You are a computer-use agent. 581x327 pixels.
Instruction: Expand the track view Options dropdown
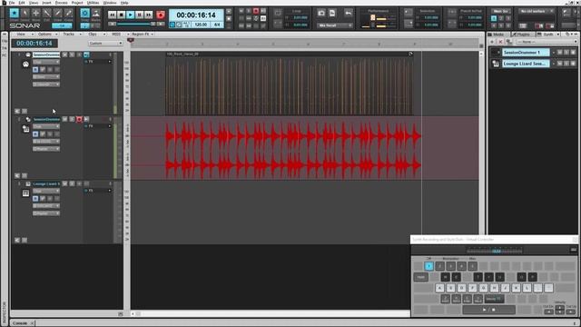[48, 35]
